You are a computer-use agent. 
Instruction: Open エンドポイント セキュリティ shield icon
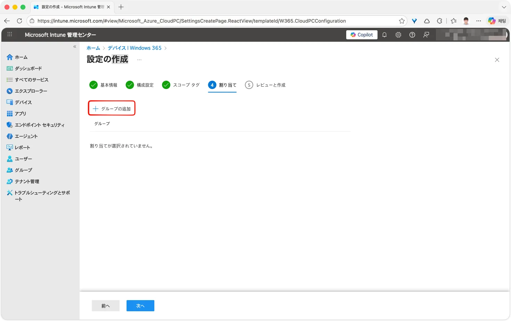10,125
